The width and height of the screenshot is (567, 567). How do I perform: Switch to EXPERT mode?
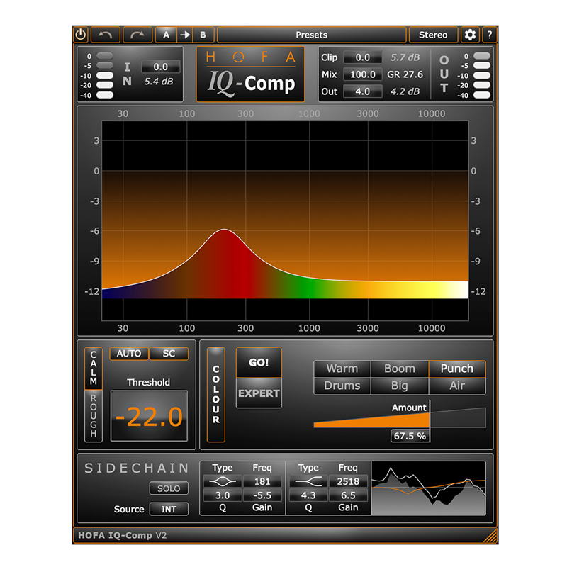[x=259, y=394]
